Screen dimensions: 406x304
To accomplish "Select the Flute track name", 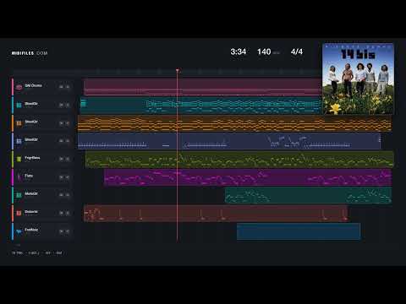I will pos(29,176).
